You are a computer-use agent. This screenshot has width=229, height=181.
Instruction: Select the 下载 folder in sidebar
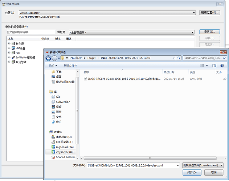(56, 72)
